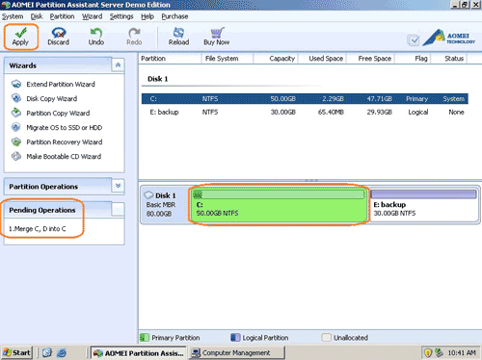Select the Disk 1 disk icon in map
Viewport: 482px width, 360px height.
click(148, 195)
